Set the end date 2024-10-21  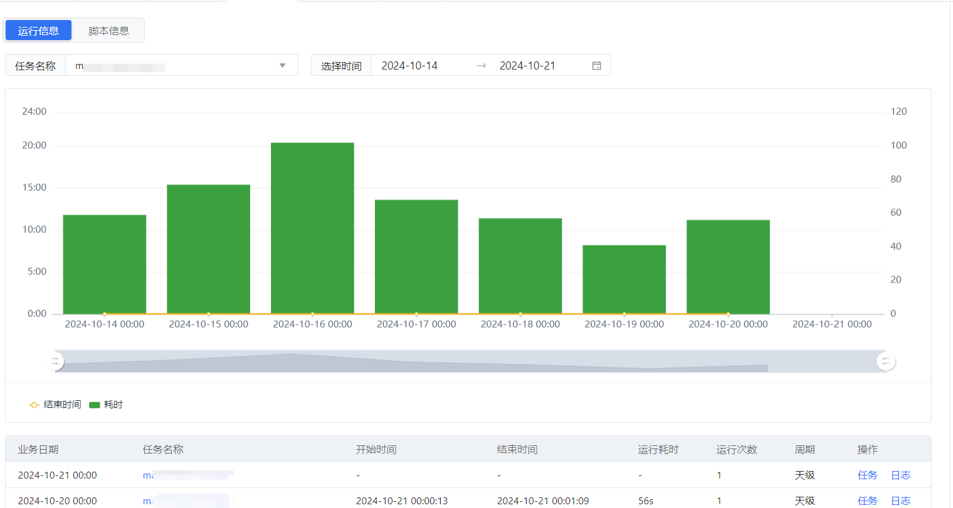[527, 66]
